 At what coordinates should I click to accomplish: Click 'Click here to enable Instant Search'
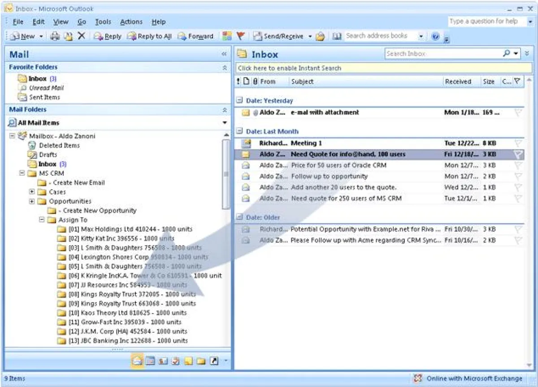coord(290,68)
